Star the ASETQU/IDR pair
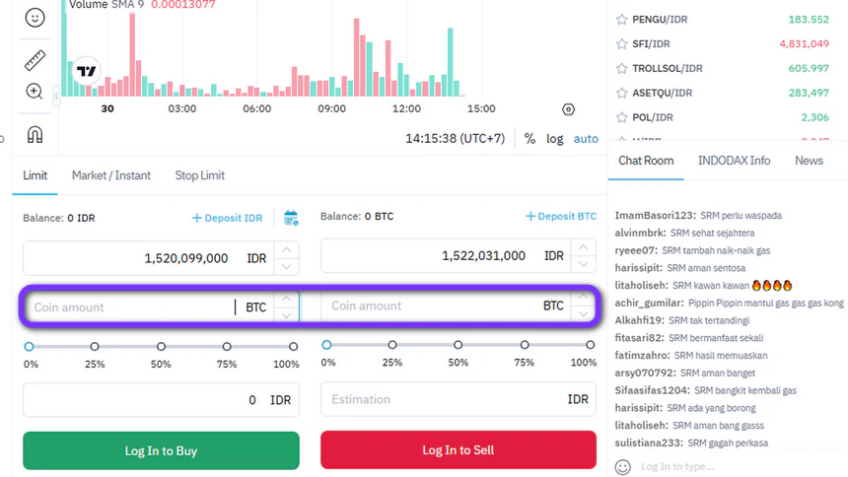 [x=621, y=93]
